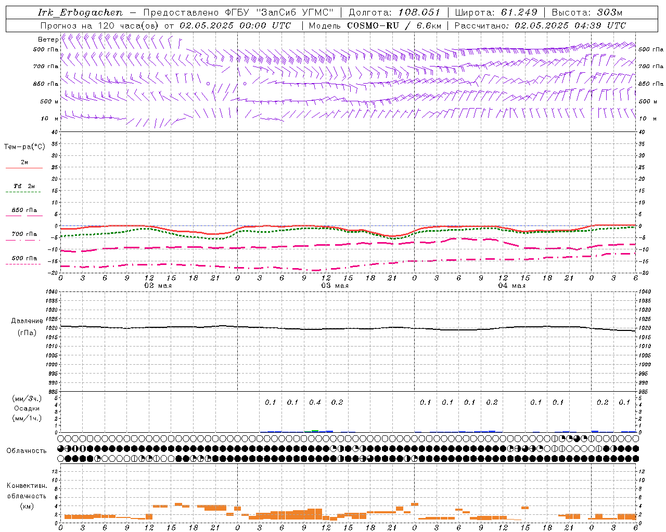Viewport: 666px width, 532px height.
Task: Click the Широта: 61.249 value
Action: [496, 12]
